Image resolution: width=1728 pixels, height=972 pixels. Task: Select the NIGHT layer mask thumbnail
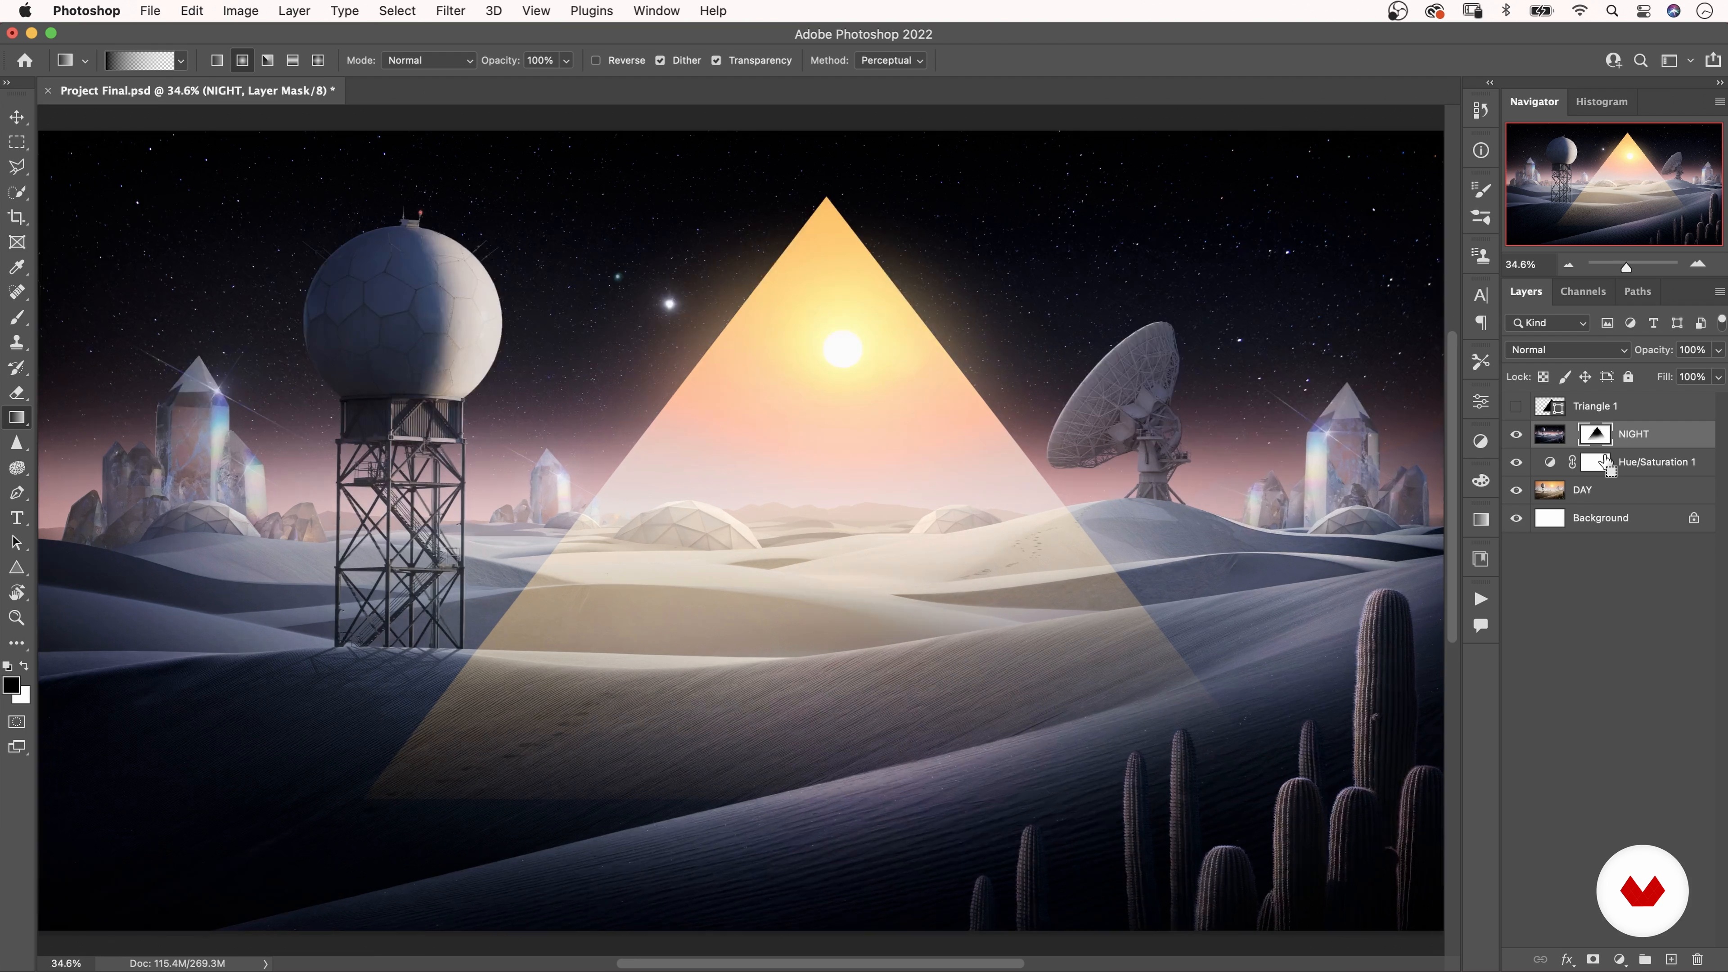pos(1595,434)
